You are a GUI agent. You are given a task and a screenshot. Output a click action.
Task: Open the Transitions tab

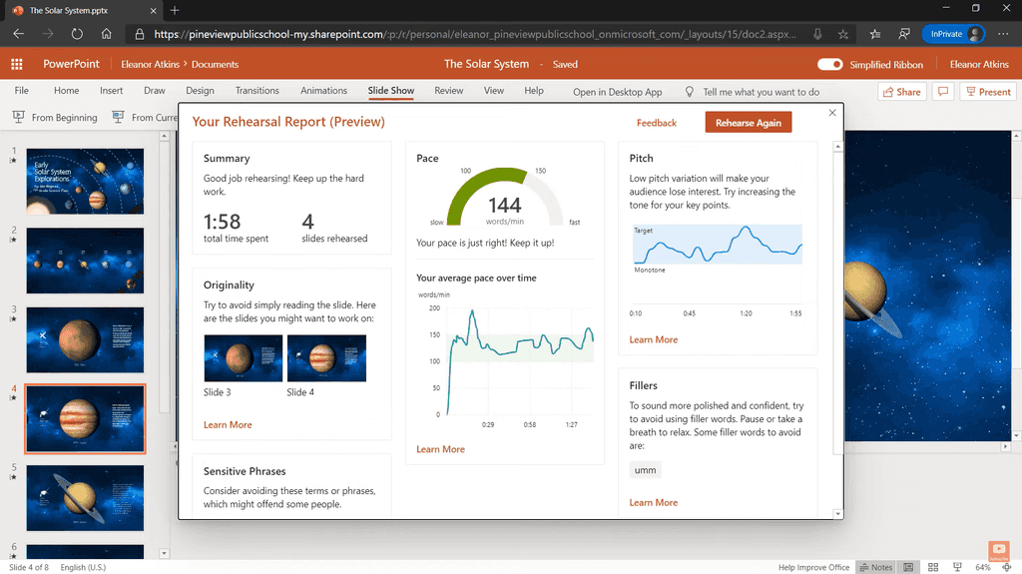(257, 91)
